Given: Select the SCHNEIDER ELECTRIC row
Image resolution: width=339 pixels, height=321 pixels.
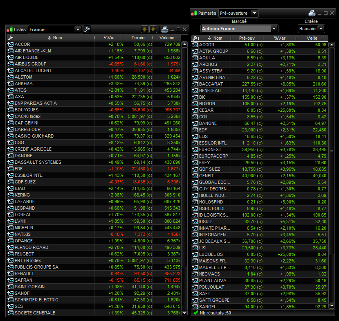Looking at the screenshot, I should pos(94,300).
